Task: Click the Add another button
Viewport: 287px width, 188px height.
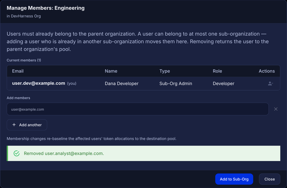Action: point(27,125)
